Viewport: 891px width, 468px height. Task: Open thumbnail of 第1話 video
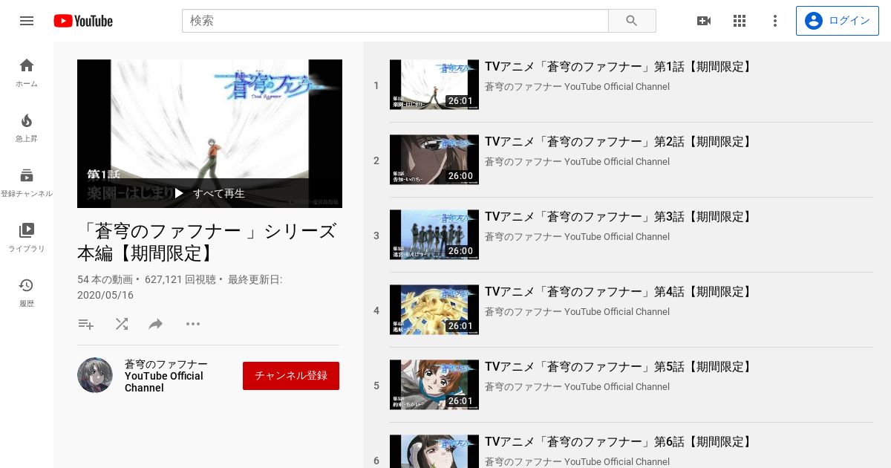click(434, 85)
